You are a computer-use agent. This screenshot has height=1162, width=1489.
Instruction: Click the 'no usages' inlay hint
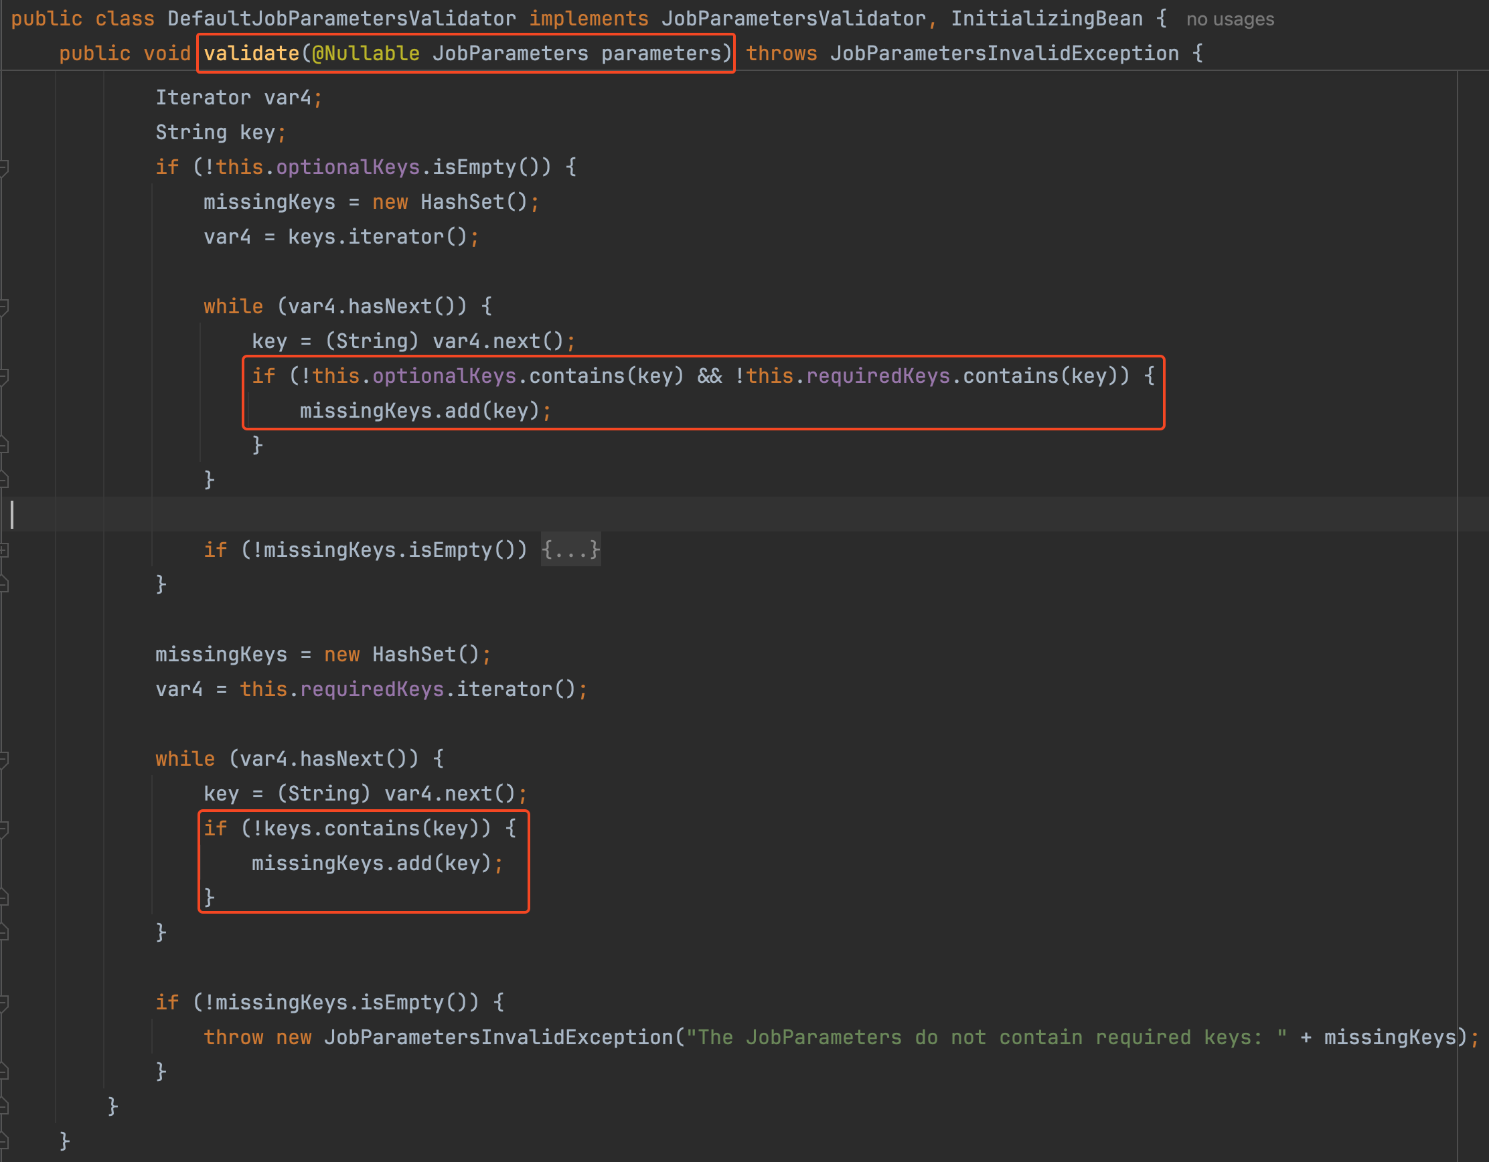1229,19
